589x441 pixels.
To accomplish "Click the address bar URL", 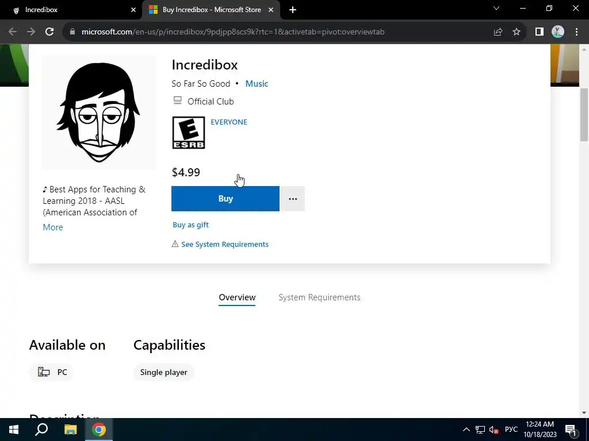I will [233, 32].
